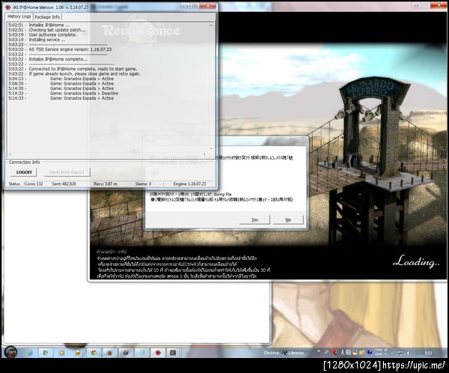
Task: Click the blue help question mark tray icon
Action: 370,352
